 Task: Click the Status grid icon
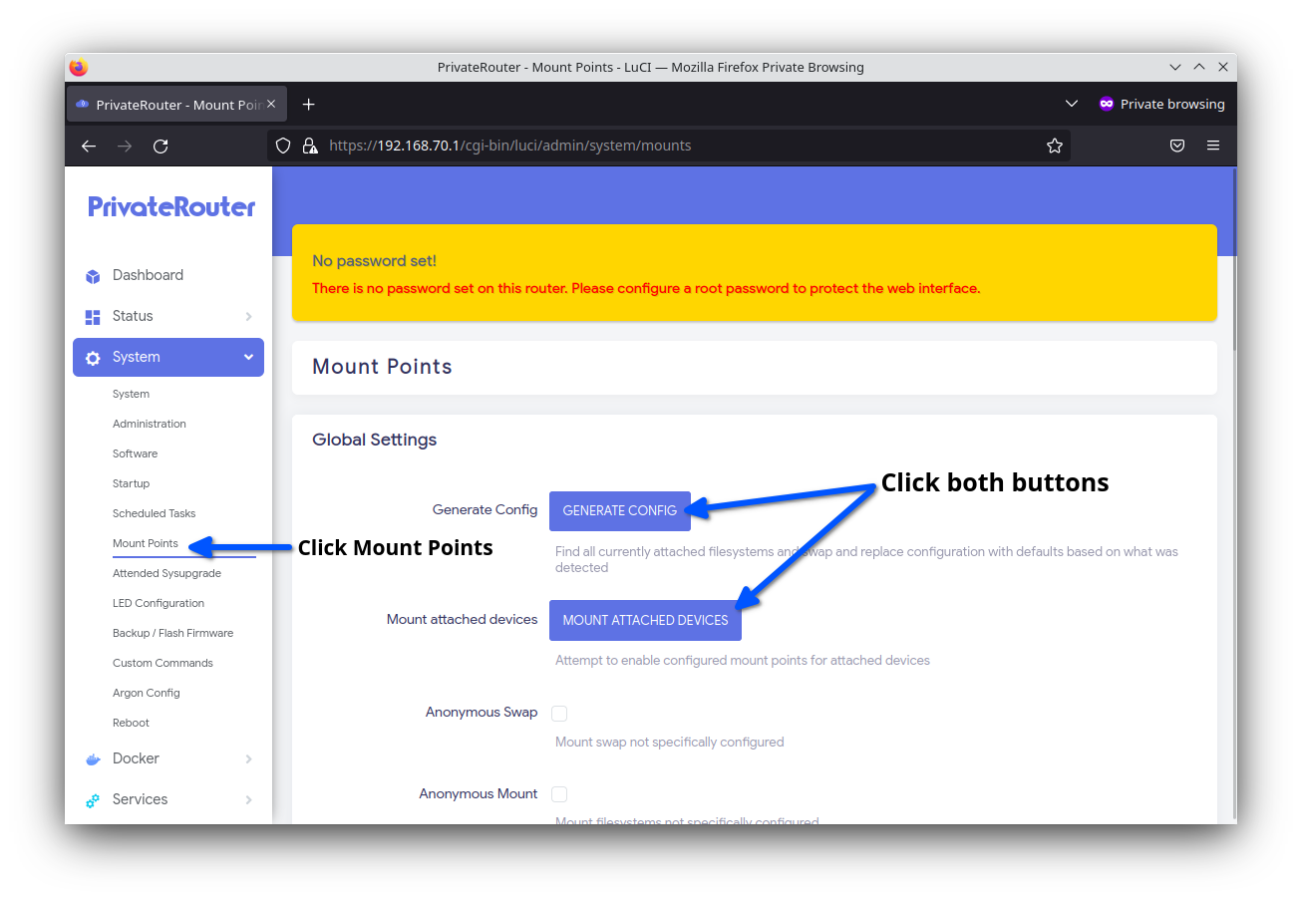93,317
